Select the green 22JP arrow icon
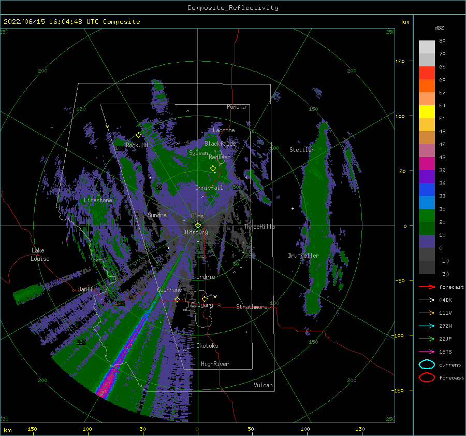 point(427,339)
